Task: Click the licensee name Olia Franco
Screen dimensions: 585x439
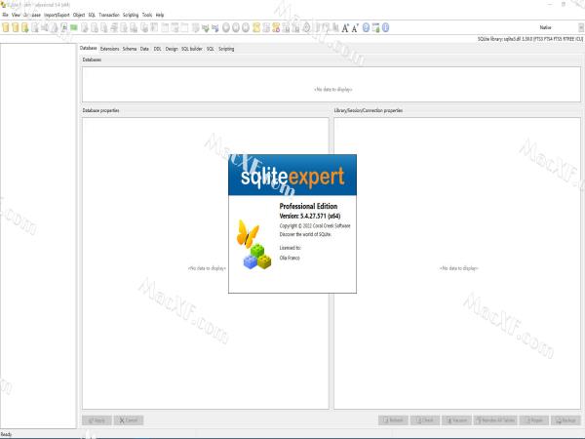Action: tap(290, 258)
